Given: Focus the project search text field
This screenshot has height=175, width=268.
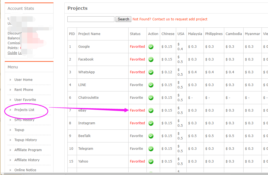Looking at the screenshot, I should pos(91,19).
